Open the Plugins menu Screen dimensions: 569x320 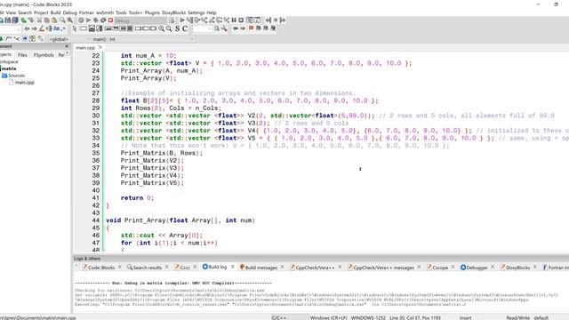[152, 12]
